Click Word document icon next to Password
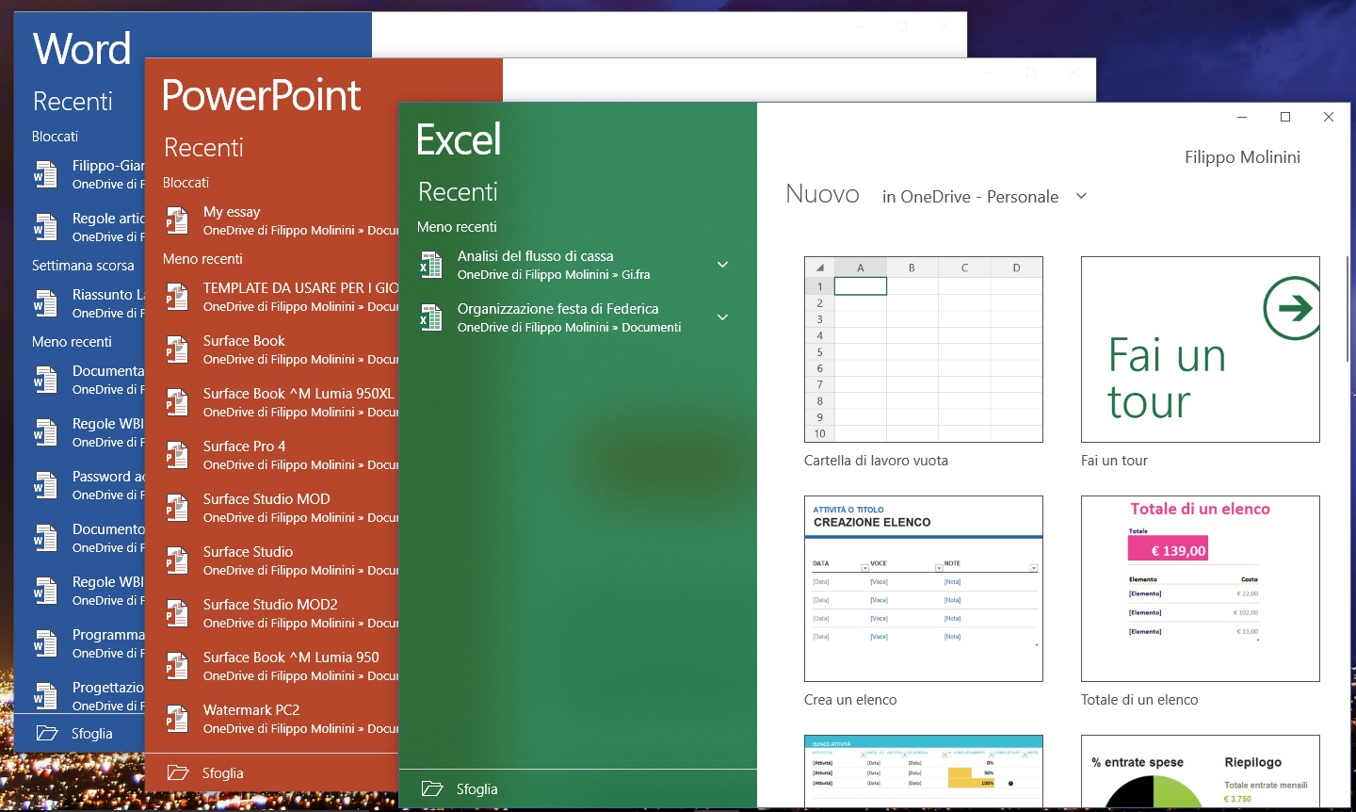1356x812 pixels. [x=45, y=485]
